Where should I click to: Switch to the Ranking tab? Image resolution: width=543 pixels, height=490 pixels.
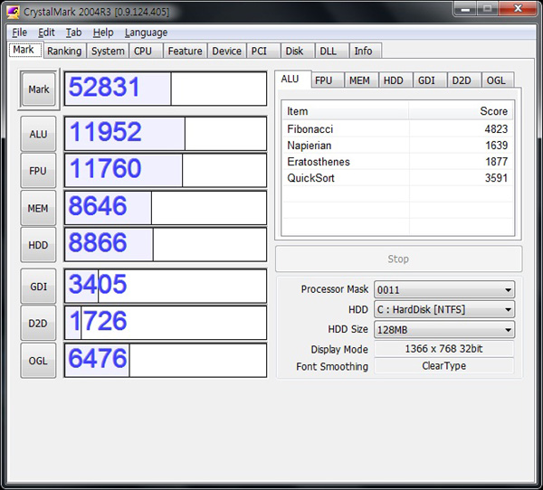[x=64, y=51]
